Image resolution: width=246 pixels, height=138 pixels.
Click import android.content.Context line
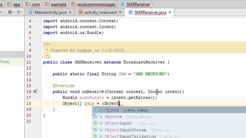pos(81,21)
